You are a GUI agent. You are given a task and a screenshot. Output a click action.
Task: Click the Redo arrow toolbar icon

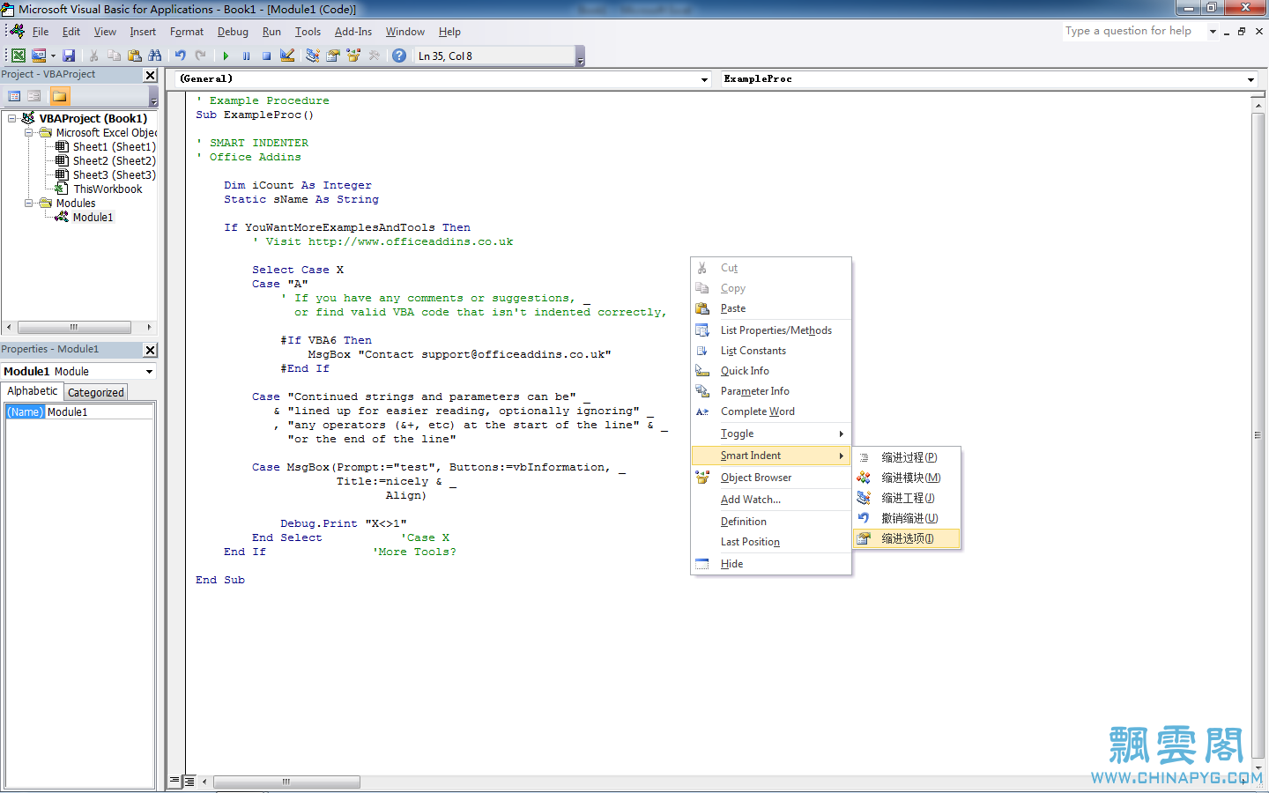pyautogui.click(x=201, y=56)
